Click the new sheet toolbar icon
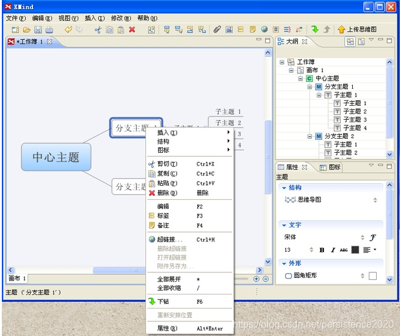This screenshot has height=336, width=400. click(x=151, y=30)
